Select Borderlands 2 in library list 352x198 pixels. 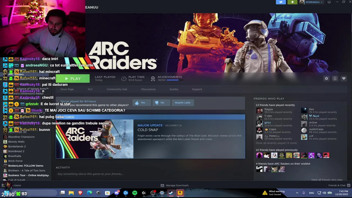click(17, 146)
